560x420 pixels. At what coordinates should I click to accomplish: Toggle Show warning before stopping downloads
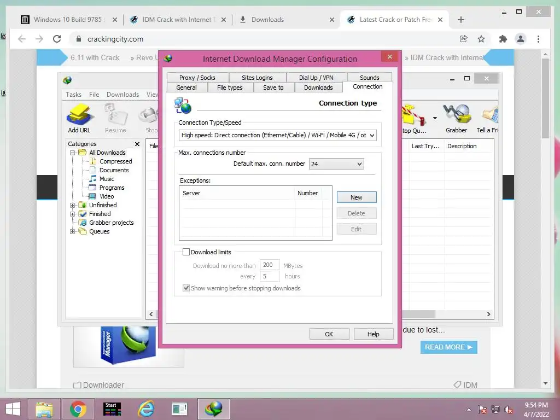pyautogui.click(x=186, y=288)
